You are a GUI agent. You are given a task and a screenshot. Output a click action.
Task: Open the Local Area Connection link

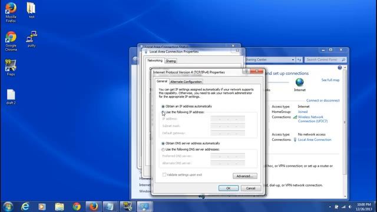pyautogui.click(x=315, y=140)
